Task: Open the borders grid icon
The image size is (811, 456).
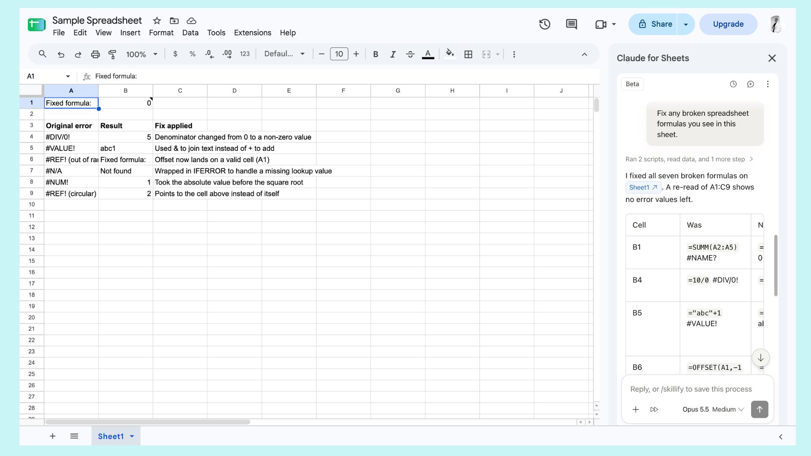Action: (468, 54)
